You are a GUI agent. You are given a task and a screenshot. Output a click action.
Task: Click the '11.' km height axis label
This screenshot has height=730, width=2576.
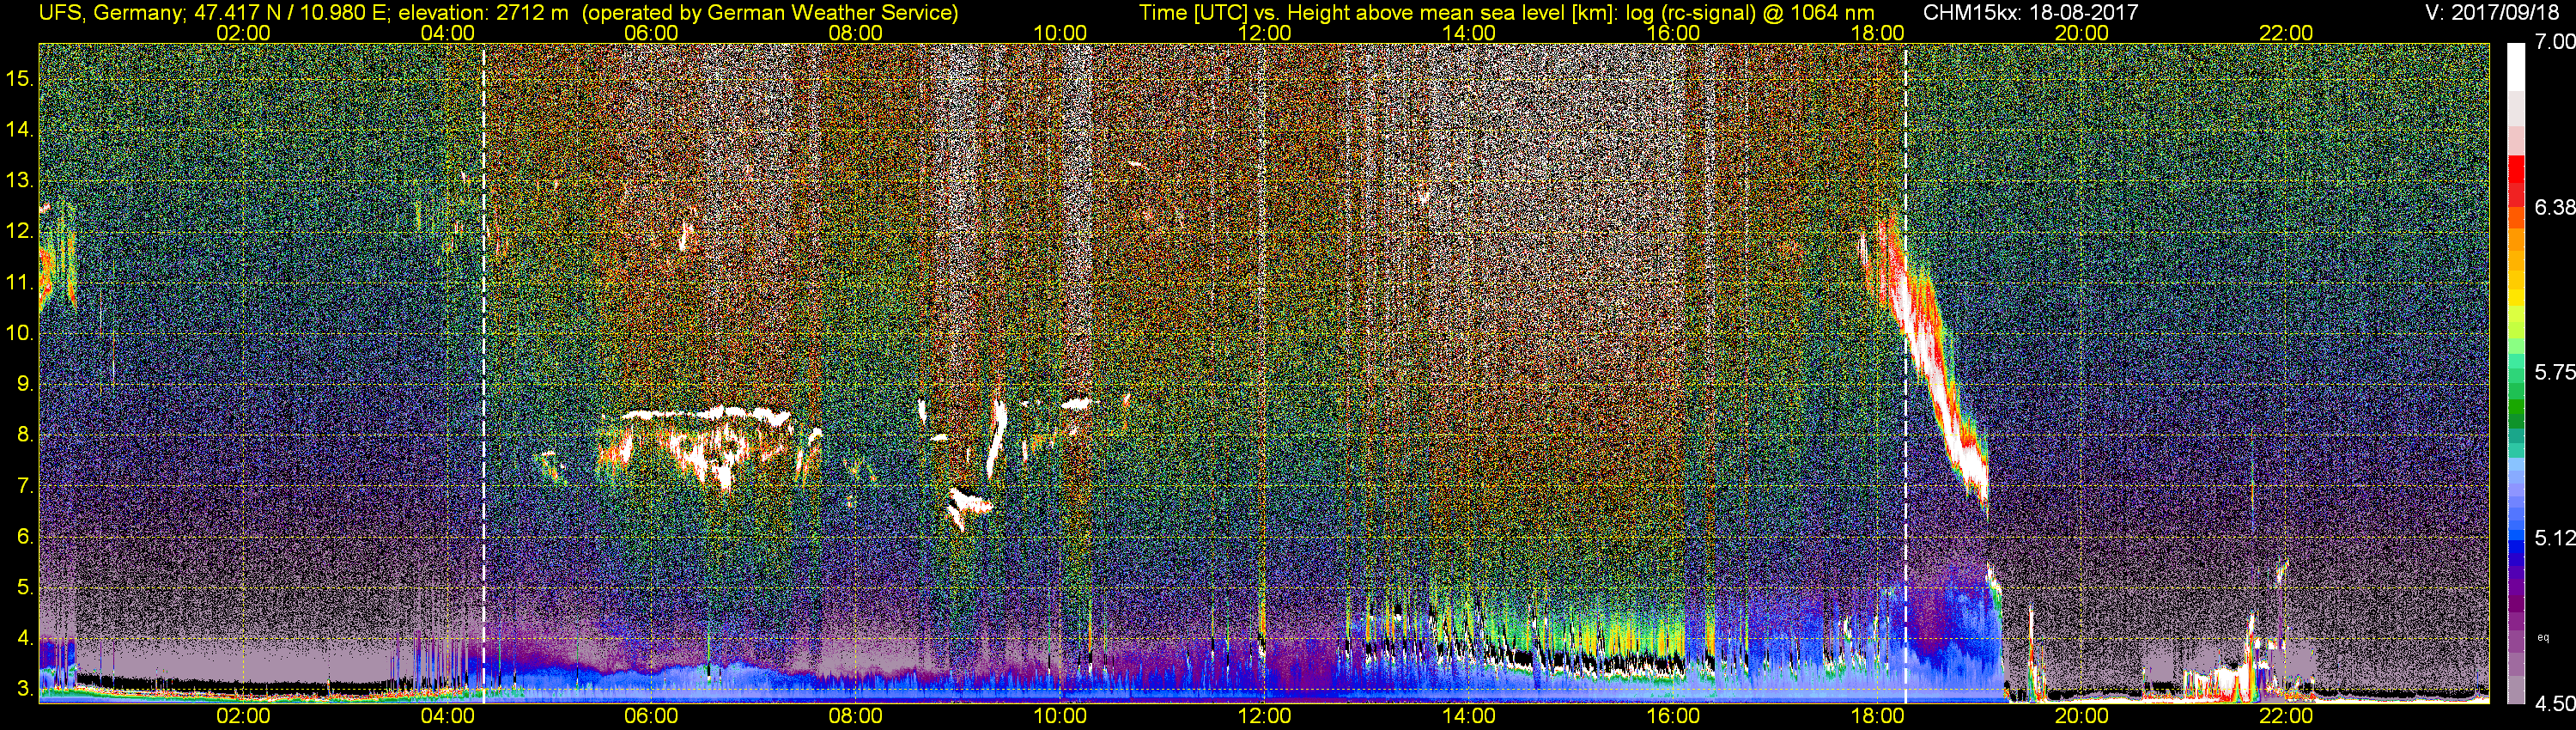(x=20, y=283)
